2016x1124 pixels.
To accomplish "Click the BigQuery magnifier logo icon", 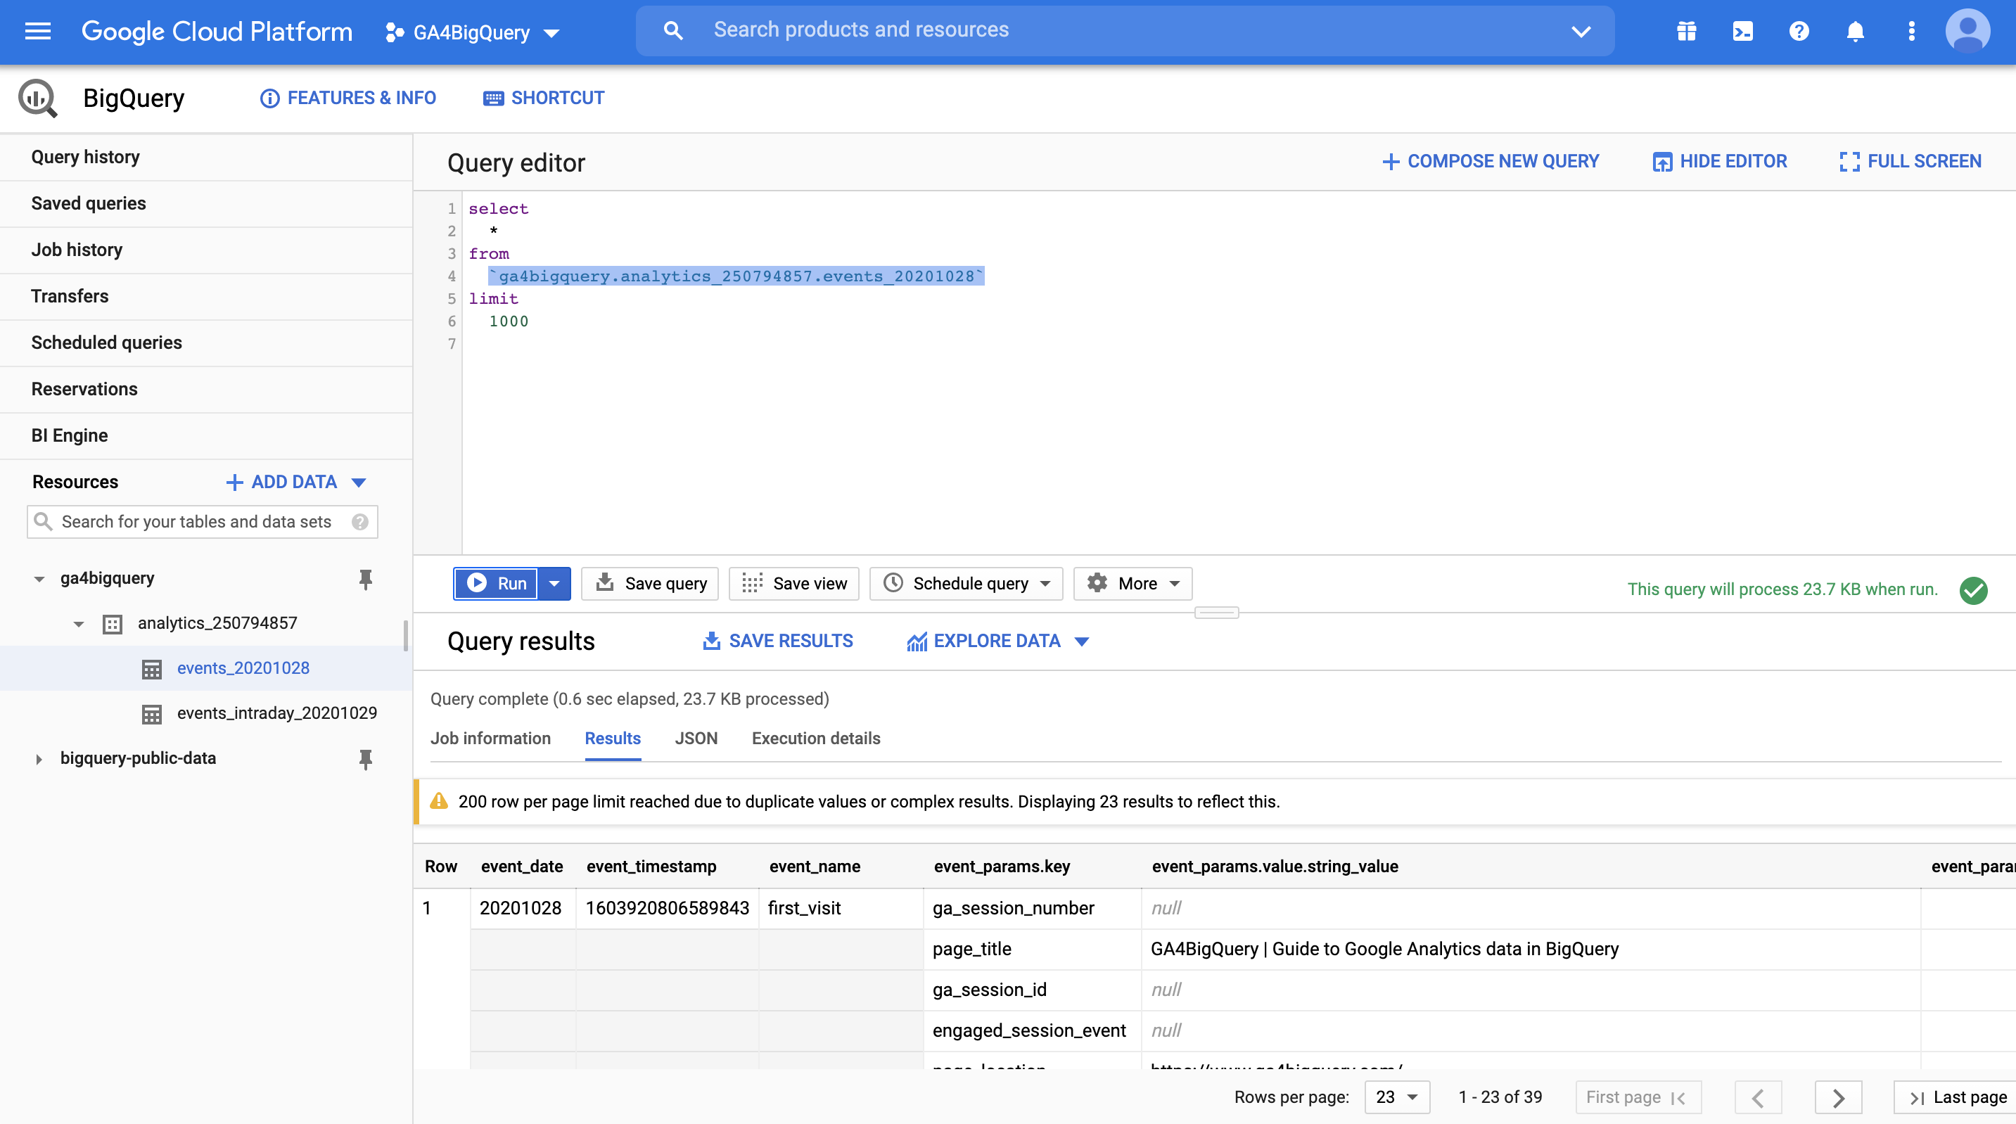I will (x=37, y=98).
